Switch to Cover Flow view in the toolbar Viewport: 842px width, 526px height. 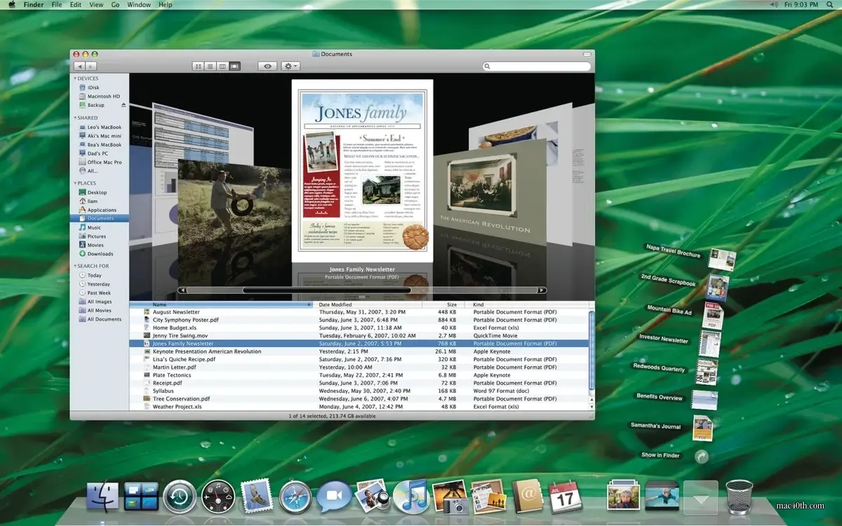pyautogui.click(x=234, y=65)
